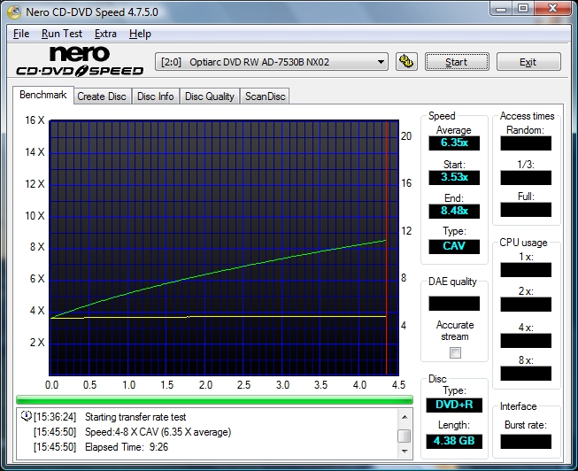Image resolution: width=578 pixels, height=471 pixels.
Task: Click the disc Length value 4.38 GB
Action: coord(454,441)
